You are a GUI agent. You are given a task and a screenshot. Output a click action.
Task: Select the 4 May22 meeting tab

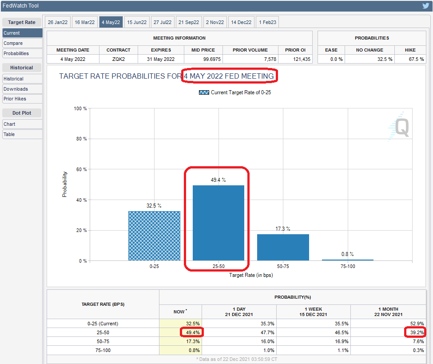pos(111,22)
